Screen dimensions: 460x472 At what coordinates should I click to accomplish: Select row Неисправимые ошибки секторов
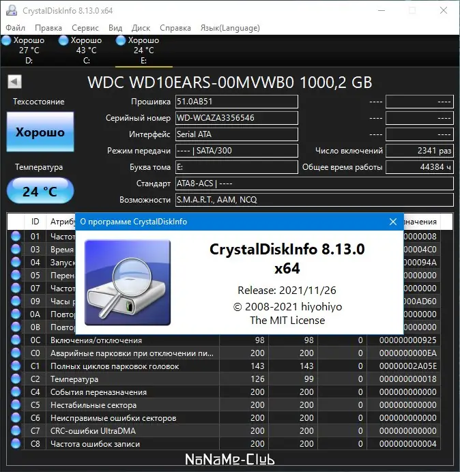click(x=223, y=418)
